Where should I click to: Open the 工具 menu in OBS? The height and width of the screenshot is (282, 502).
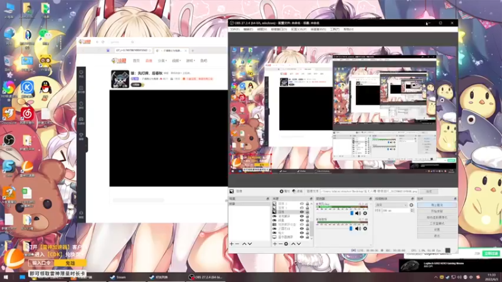click(x=334, y=29)
